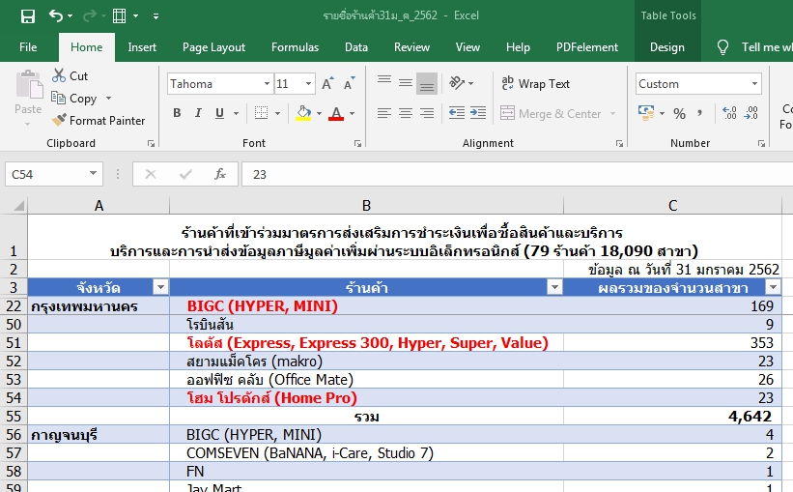Click the Tell me lightbulb icon
The height and width of the screenshot is (492, 793).
[x=722, y=47]
